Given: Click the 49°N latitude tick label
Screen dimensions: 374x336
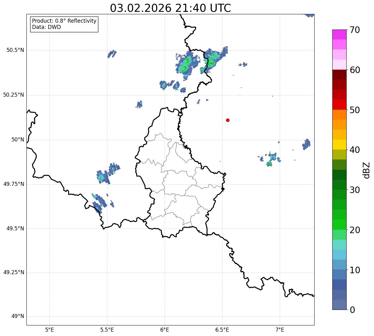Looking at the screenshot, I should (x=18, y=316).
